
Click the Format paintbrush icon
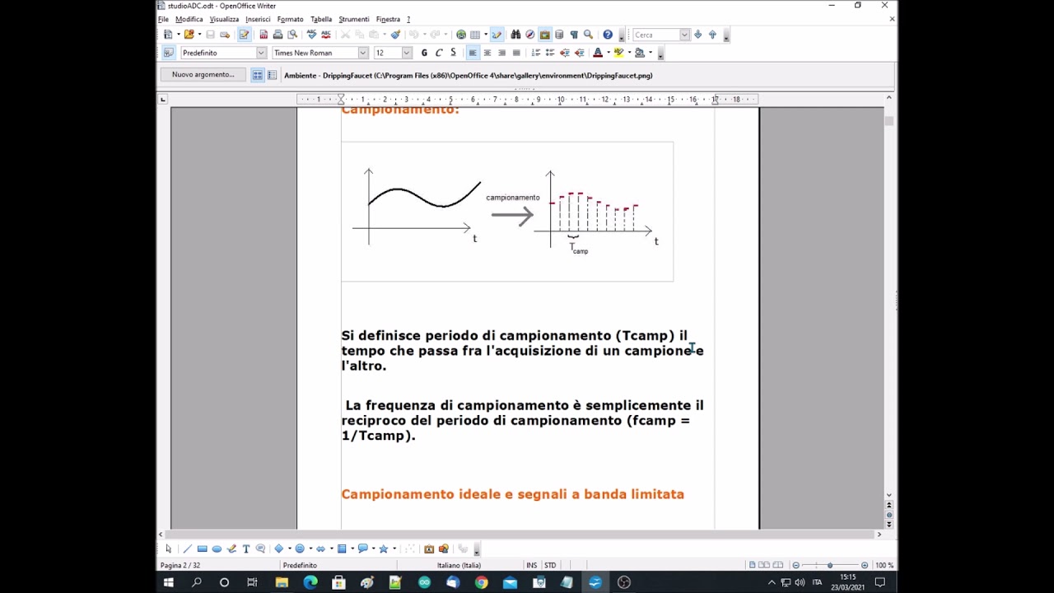tap(396, 35)
